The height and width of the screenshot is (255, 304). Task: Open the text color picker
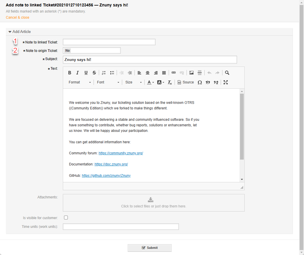pos(150,82)
